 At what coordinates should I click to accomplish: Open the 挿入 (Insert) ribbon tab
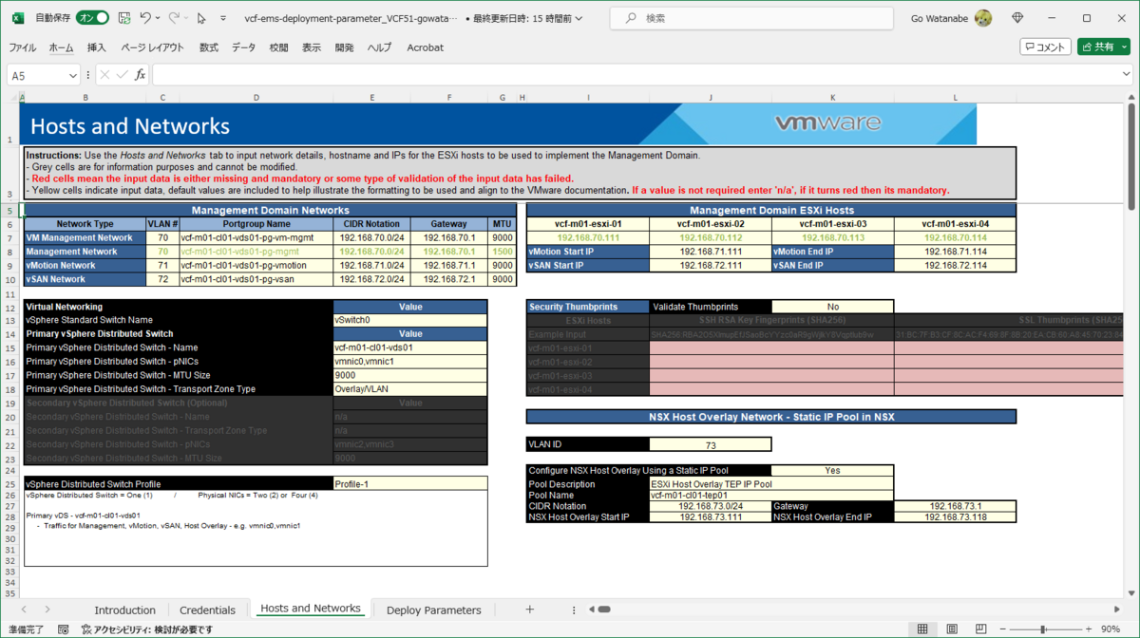(97, 47)
